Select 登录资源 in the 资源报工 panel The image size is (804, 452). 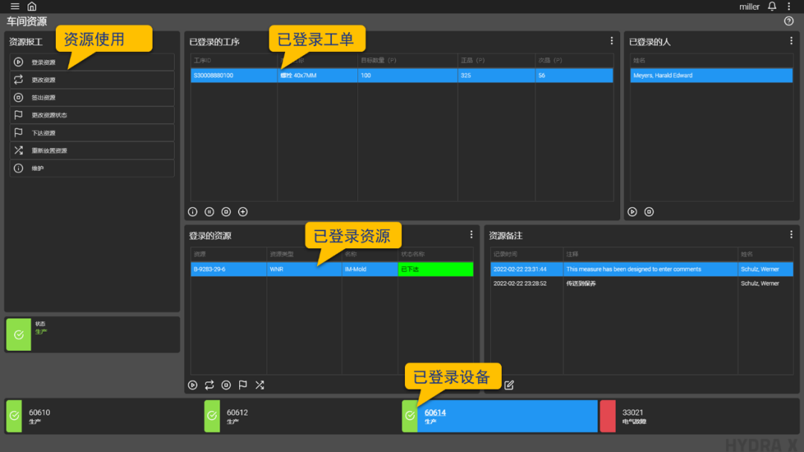point(92,62)
